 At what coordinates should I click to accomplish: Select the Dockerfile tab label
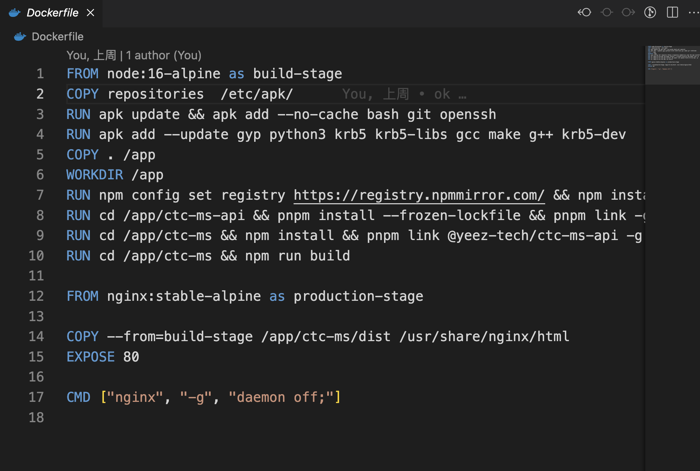[53, 13]
